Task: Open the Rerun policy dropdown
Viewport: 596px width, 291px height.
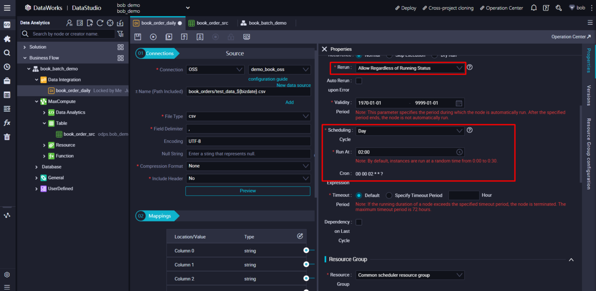Action: (x=410, y=68)
